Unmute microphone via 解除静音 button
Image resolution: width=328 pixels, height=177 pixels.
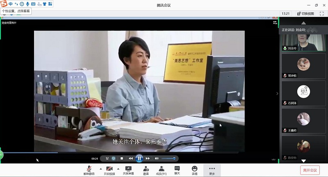[89, 170]
